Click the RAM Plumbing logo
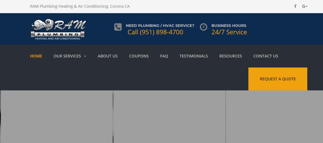The width and height of the screenshot is (323, 143). click(x=58, y=29)
